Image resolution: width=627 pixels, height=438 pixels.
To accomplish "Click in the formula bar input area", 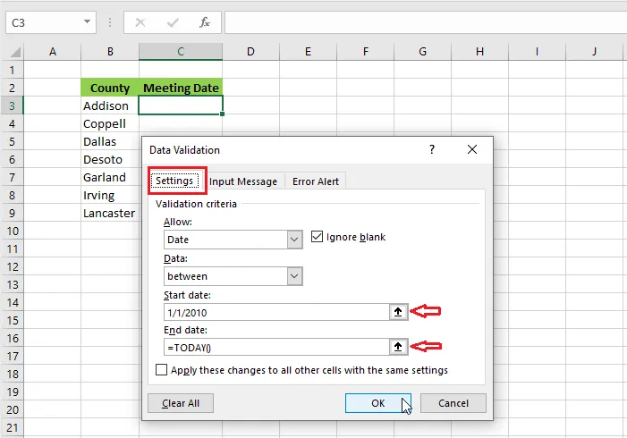I will click(x=426, y=22).
